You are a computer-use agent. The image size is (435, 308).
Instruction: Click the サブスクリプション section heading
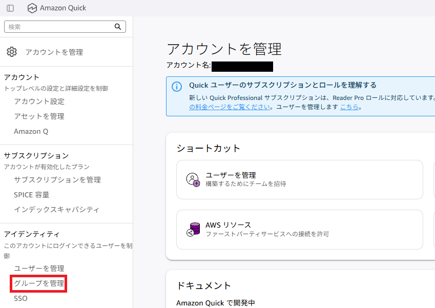click(x=36, y=156)
